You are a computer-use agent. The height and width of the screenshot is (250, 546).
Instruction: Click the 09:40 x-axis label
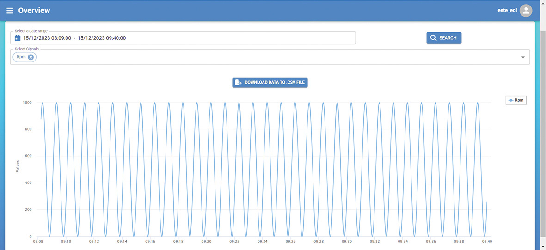coord(487,241)
